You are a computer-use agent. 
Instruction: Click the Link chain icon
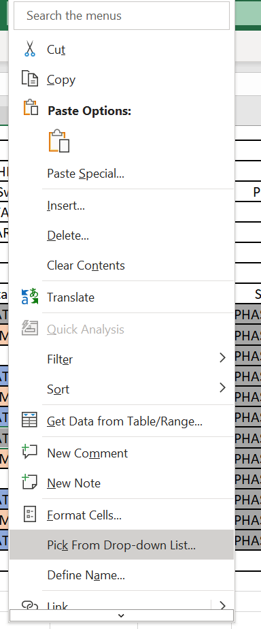click(30, 605)
